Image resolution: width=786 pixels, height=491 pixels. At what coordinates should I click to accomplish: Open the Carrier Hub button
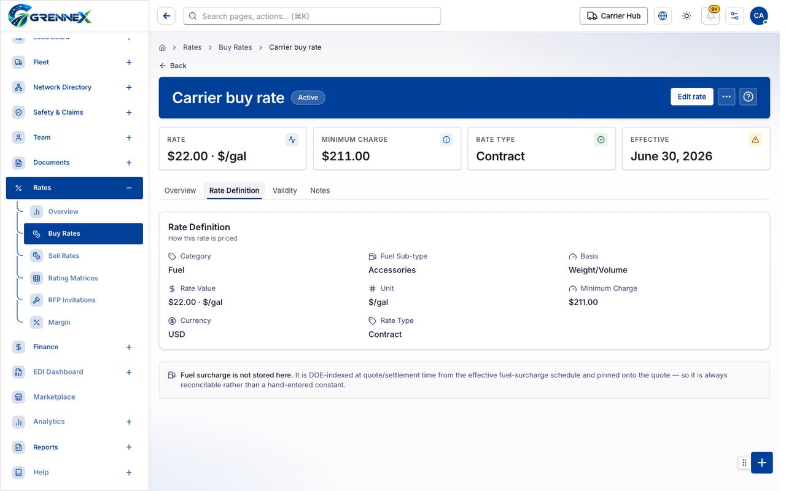(x=614, y=16)
